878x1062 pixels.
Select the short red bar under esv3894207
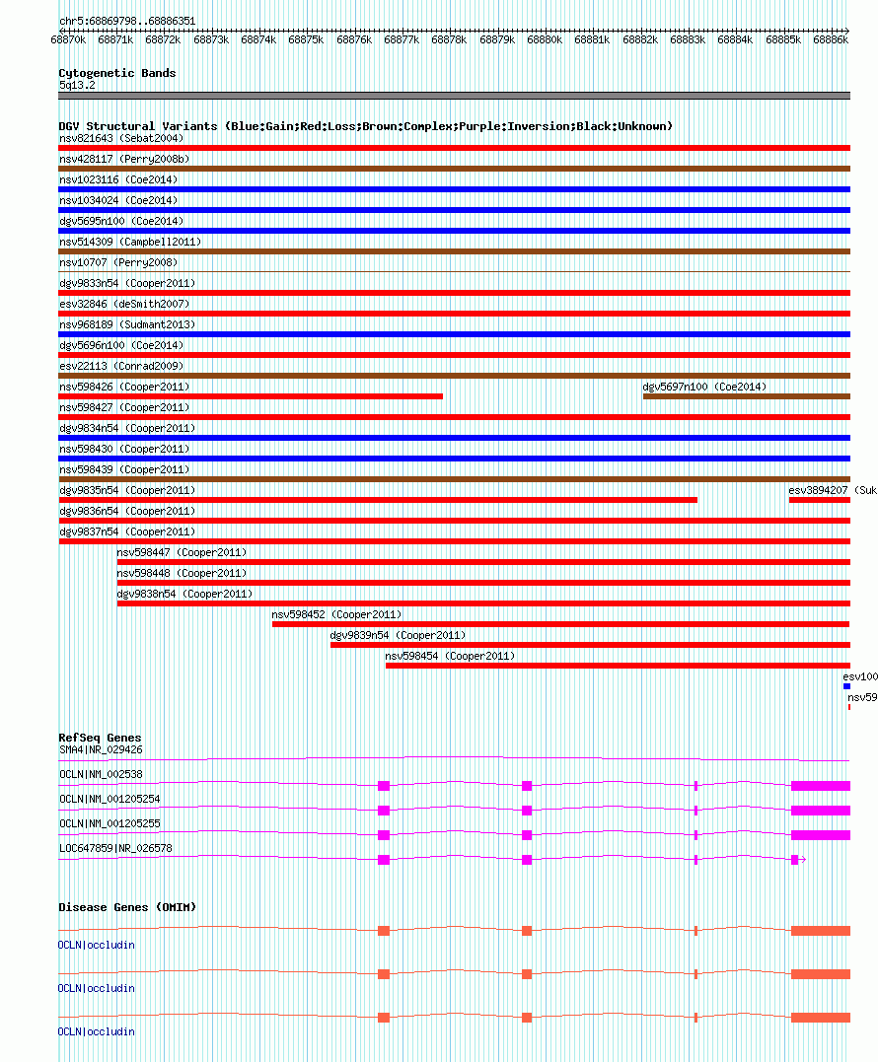(x=820, y=500)
